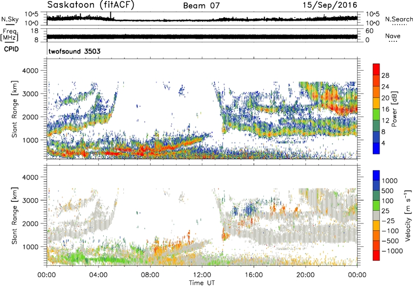Image resolution: width=413 pixels, height=286 pixels.
Task: Click 'Slant Range [km]' label of power panel
Action: click(x=14, y=109)
